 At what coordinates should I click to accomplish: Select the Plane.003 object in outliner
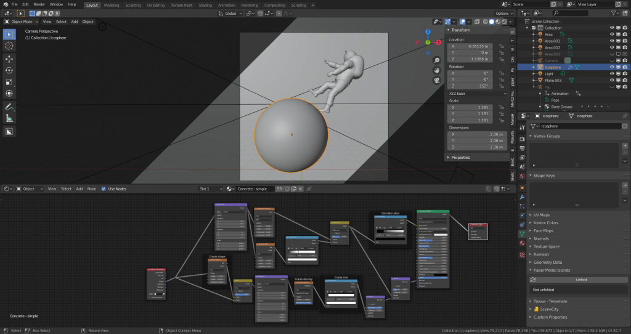[553, 80]
